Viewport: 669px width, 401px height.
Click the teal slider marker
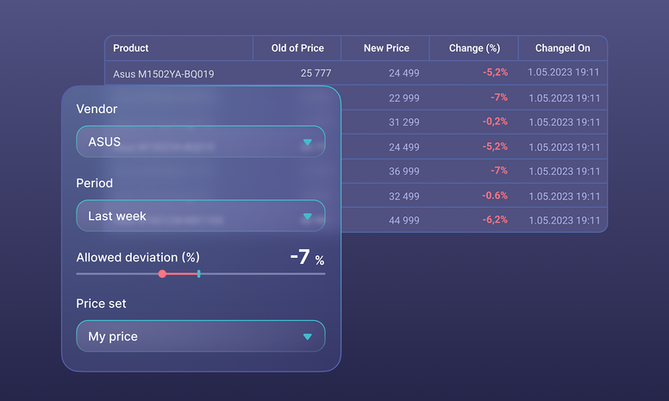tap(199, 274)
